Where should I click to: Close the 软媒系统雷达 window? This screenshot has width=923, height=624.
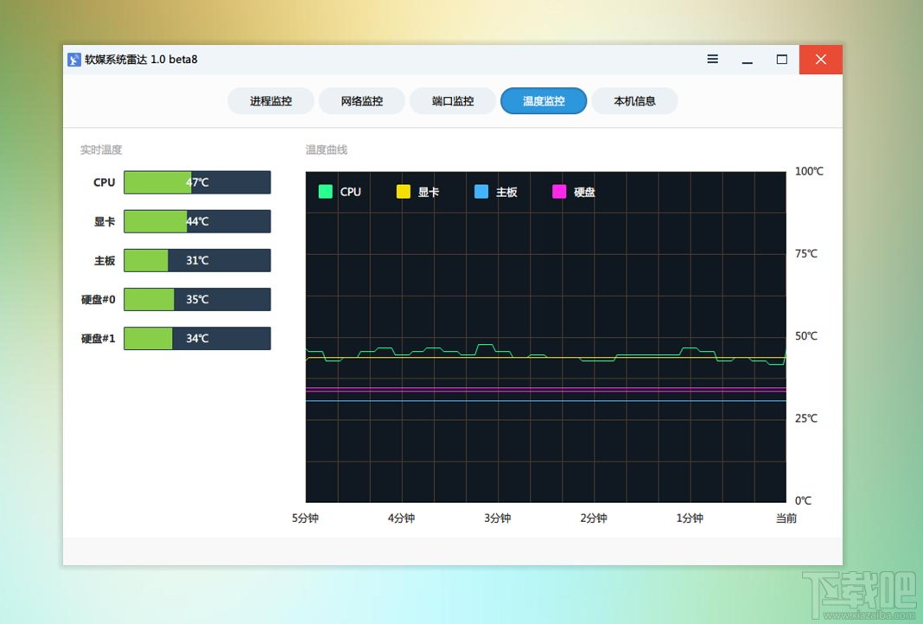point(820,60)
